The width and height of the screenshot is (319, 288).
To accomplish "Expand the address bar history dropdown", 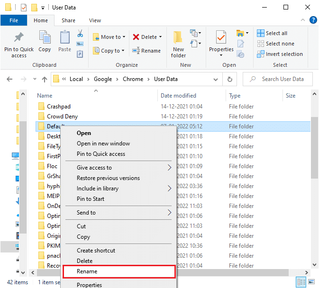I will pos(216,79).
